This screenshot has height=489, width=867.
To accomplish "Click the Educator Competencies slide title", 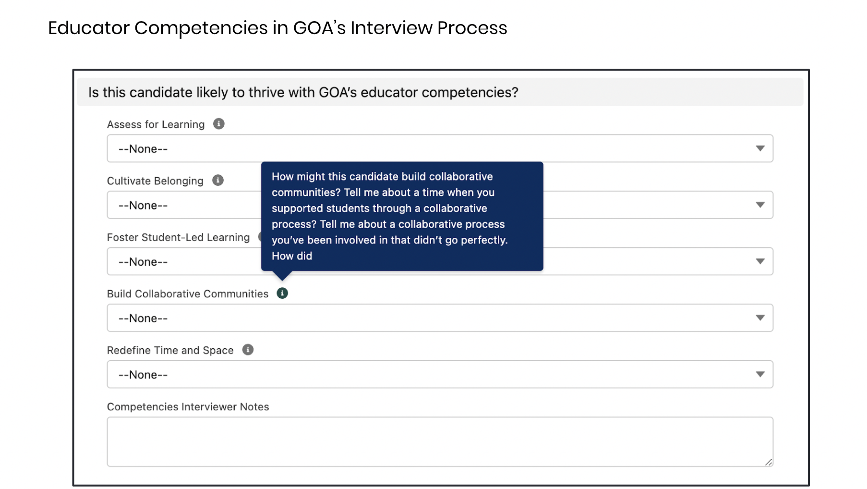I will (x=277, y=28).
